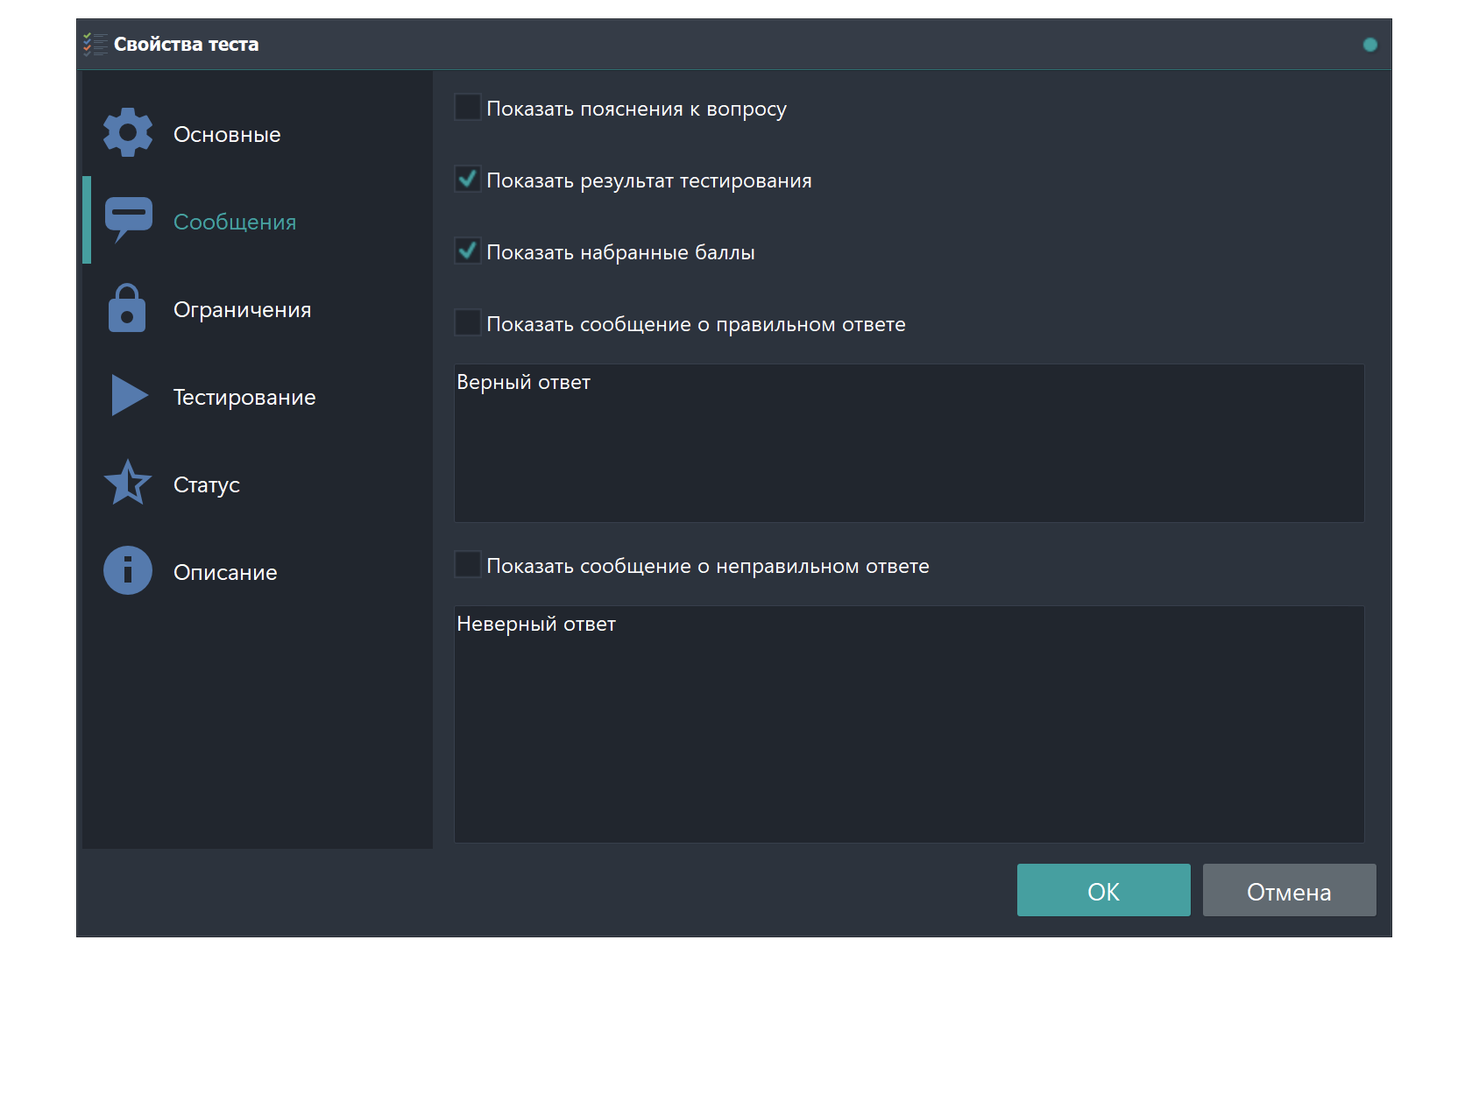Uncheck Показать результат тестирования
This screenshot has height=1095, width=1465.
(x=468, y=180)
